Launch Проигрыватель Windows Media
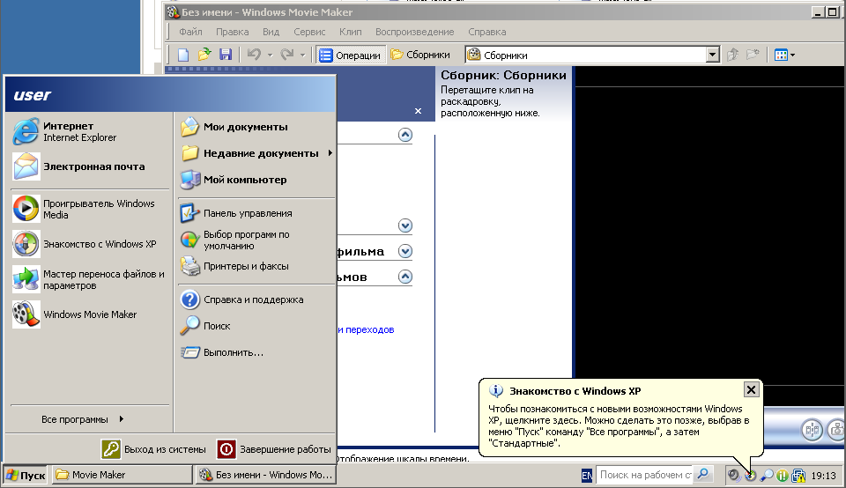846x488 pixels. pos(90,209)
